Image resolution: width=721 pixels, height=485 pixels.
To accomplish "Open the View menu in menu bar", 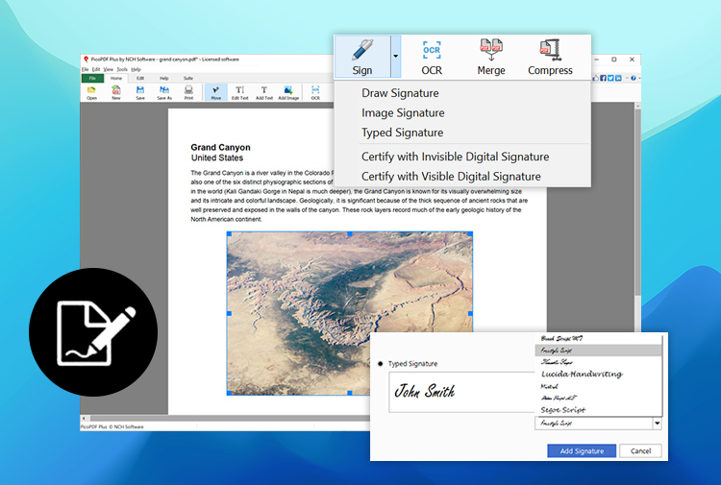I will [x=108, y=69].
